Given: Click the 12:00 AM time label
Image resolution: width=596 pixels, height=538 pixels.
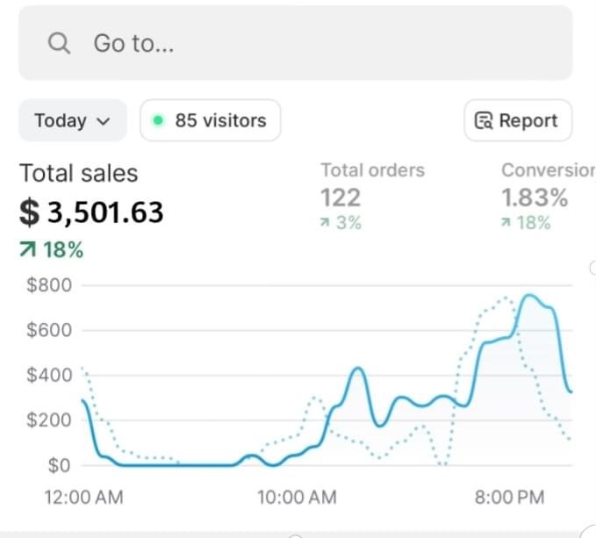Looking at the screenshot, I should [84, 498].
